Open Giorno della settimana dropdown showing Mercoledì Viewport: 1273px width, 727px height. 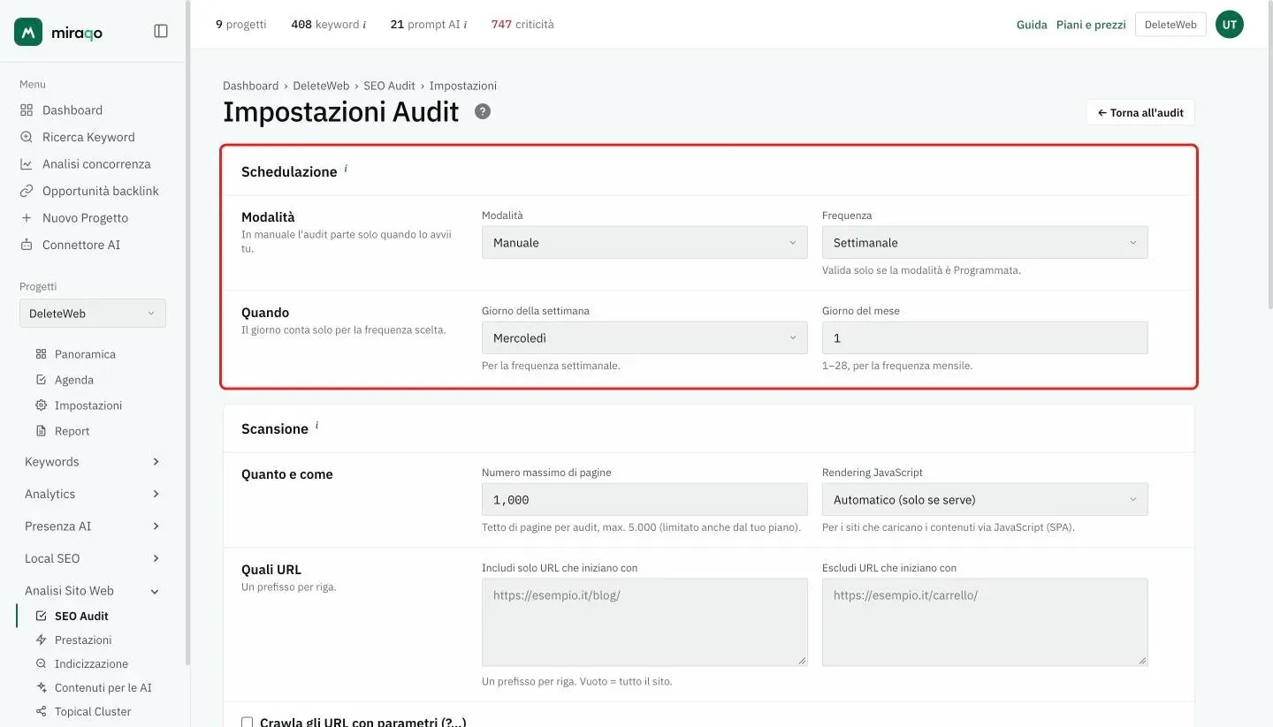click(x=644, y=338)
